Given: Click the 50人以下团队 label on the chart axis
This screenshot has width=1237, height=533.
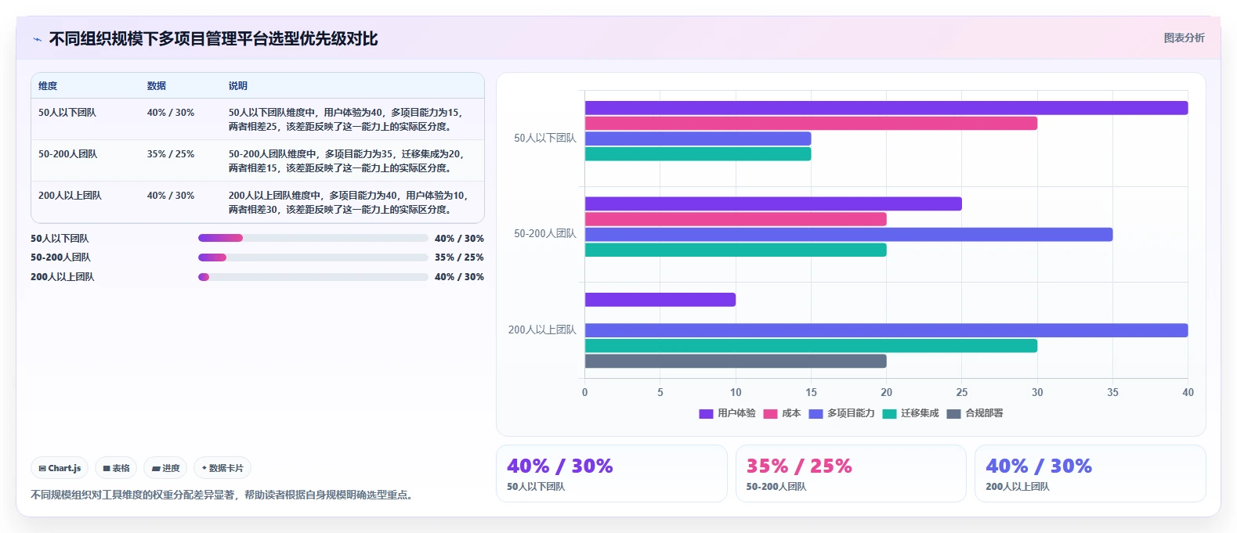Looking at the screenshot, I should pos(544,139).
